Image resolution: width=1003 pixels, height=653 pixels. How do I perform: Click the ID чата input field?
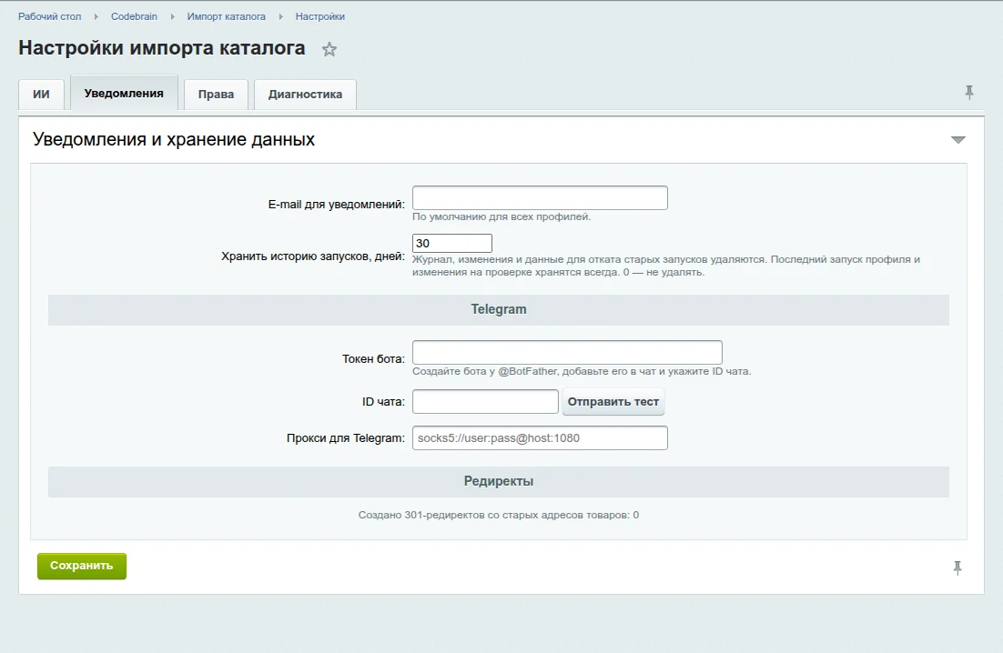[x=485, y=402]
